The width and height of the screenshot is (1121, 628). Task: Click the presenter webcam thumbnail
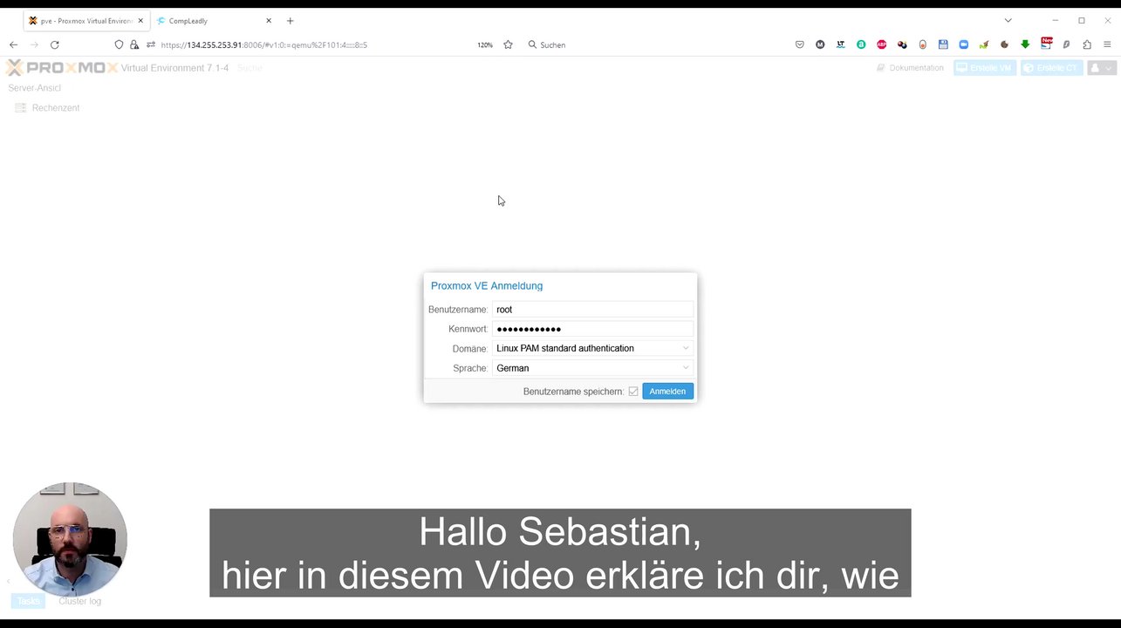(x=70, y=539)
